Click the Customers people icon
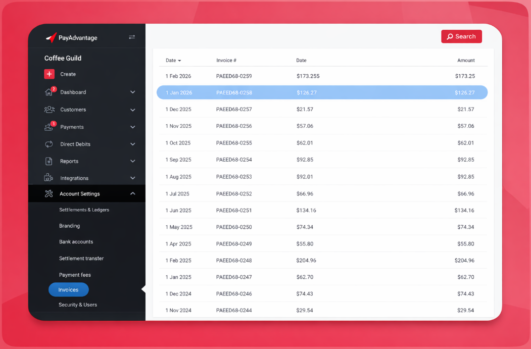Screen dimensions: 531x349 49,110
